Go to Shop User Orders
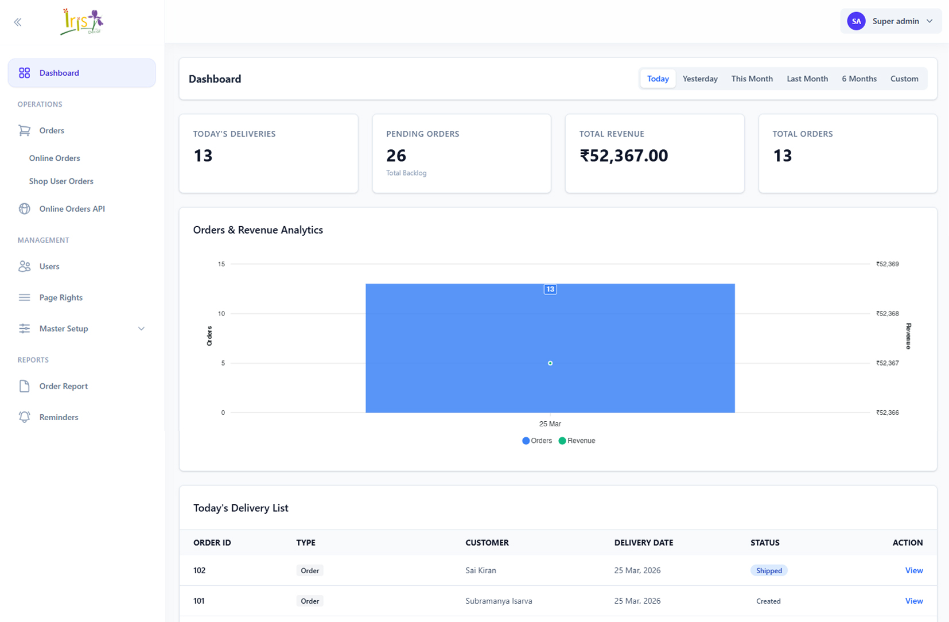 coord(61,181)
